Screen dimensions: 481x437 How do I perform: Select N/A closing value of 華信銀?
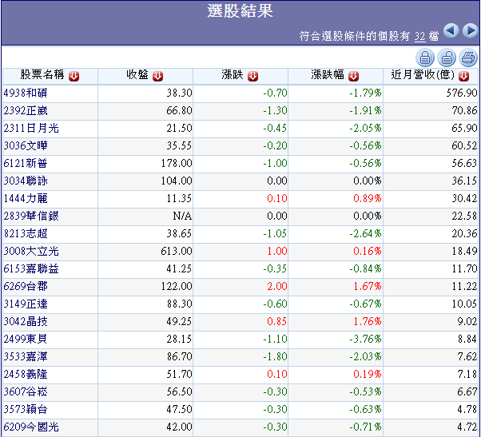tap(182, 216)
